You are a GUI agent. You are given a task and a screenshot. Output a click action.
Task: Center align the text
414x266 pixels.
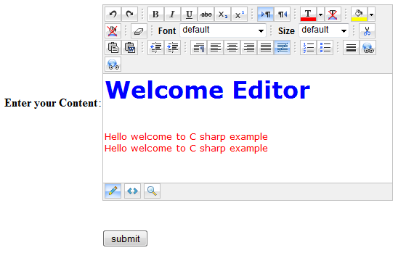pos(232,48)
